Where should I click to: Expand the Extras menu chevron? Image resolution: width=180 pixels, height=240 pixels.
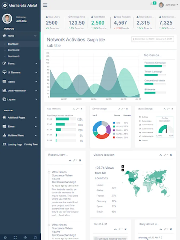tap(36, 127)
